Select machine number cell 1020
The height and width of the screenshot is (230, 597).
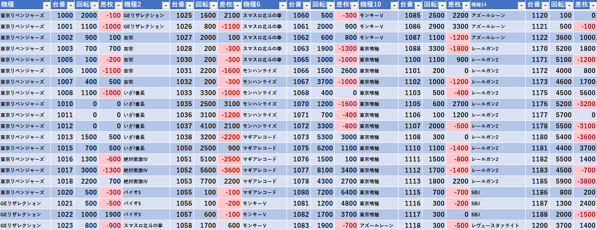coord(63,192)
